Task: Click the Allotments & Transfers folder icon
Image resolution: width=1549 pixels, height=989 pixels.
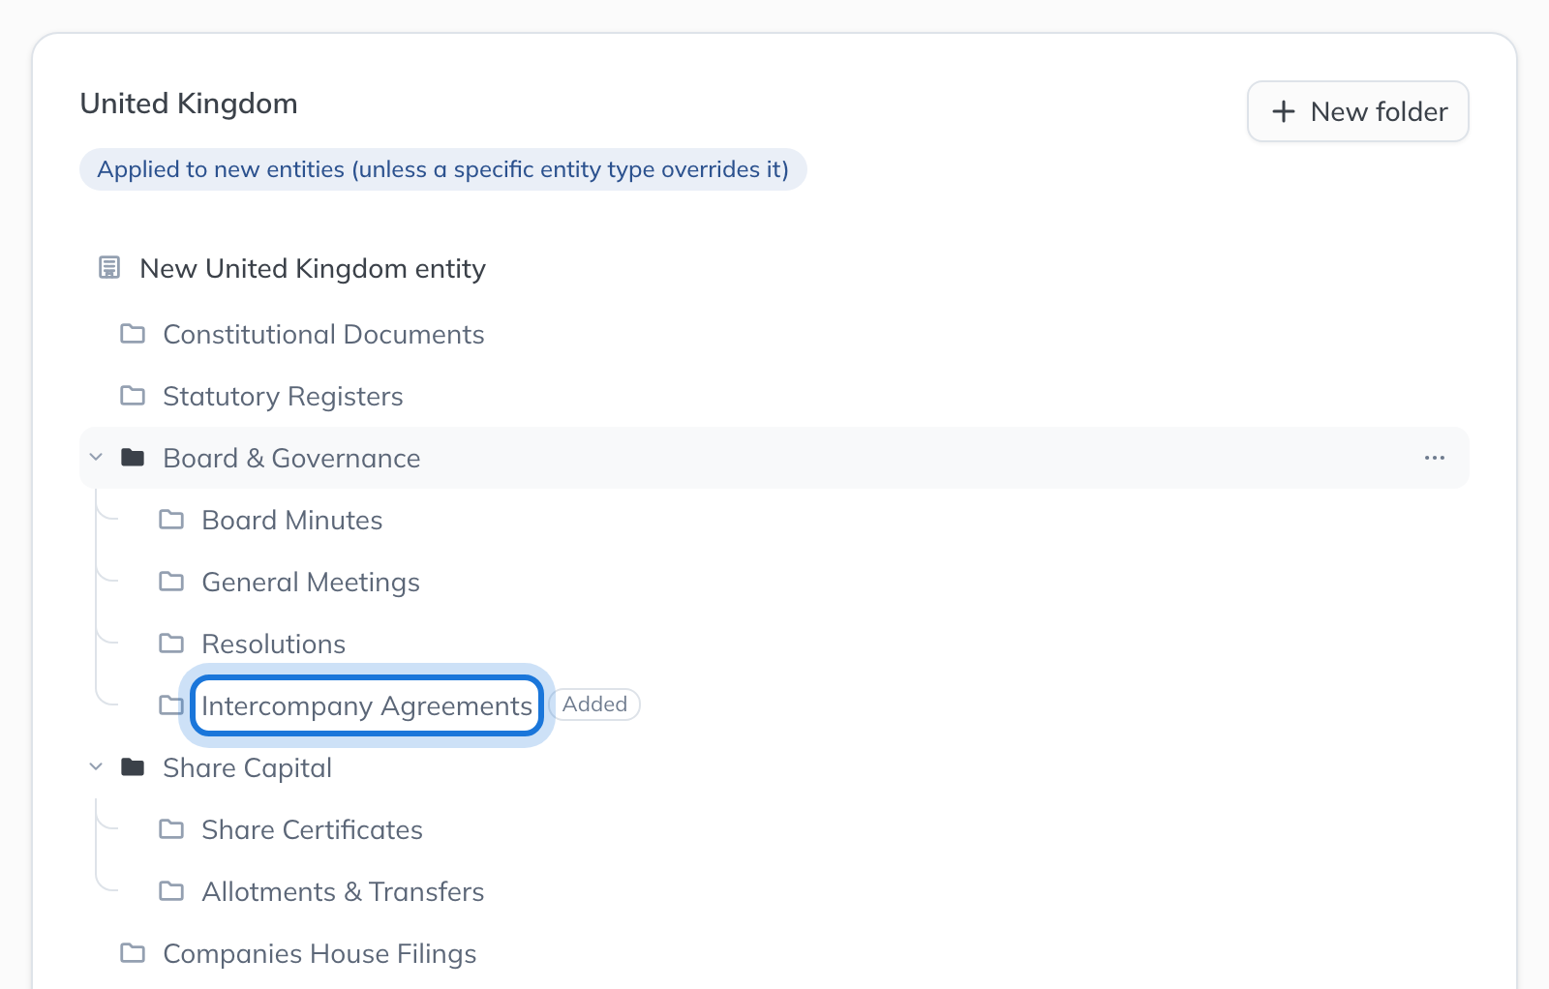Action: pos(171,891)
